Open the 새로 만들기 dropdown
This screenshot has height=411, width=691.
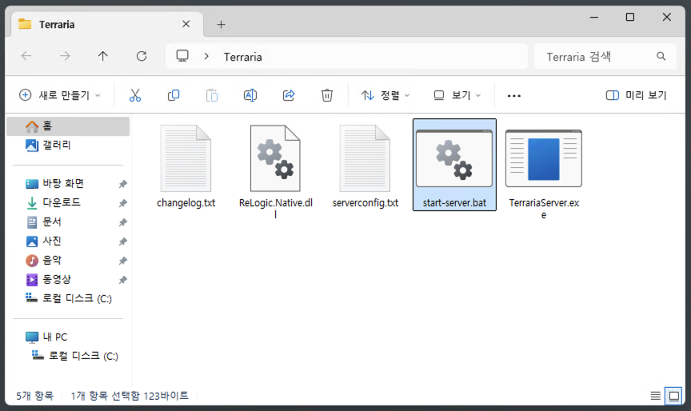pos(60,95)
